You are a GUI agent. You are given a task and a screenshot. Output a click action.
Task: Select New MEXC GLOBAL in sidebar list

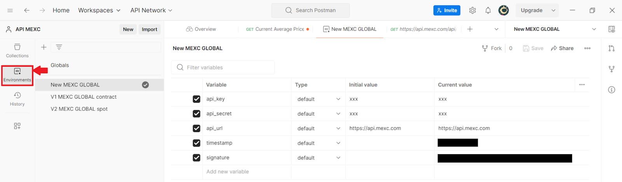tap(100, 85)
